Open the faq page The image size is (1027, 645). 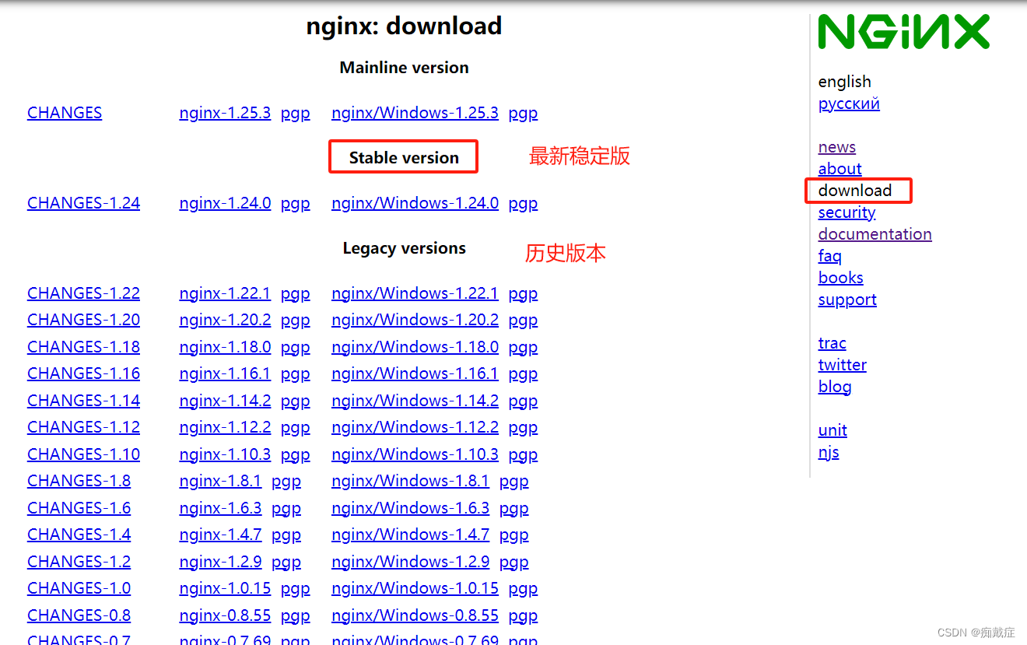coord(830,256)
